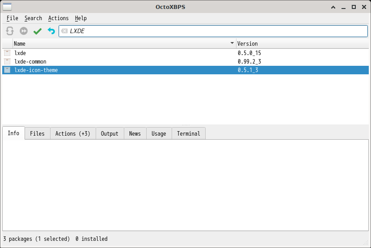Image resolution: width=371 pixels, height=248 pixels.
Task: Select the lxde package row
Action: coord(185,53)
